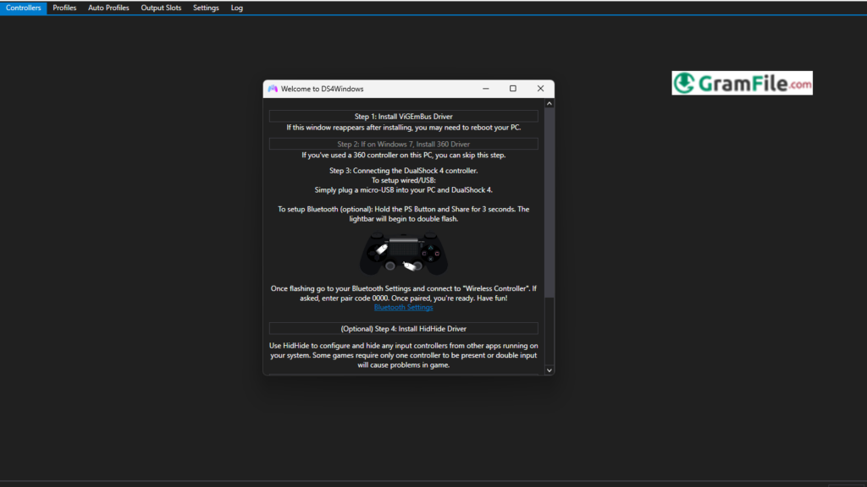Install the ViGEmBus Driver from Step 1

pyautogui.click(x=404, y=116)
